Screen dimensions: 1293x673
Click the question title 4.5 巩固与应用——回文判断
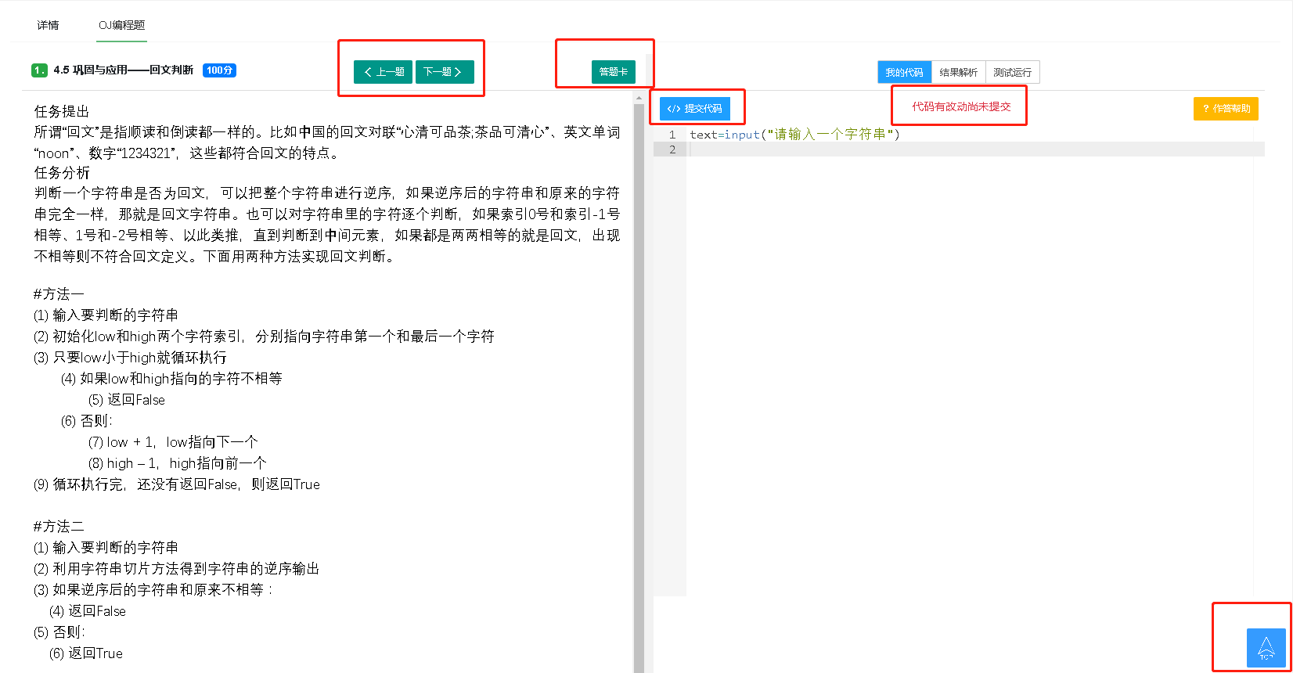(123, 70)
